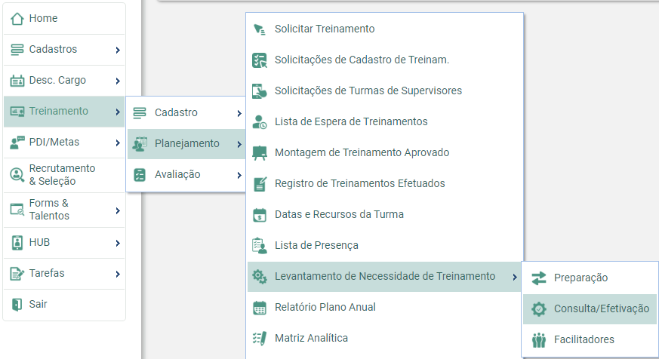
Task: Expand the HUB sidebar arrow
Action: coord(118,243)
